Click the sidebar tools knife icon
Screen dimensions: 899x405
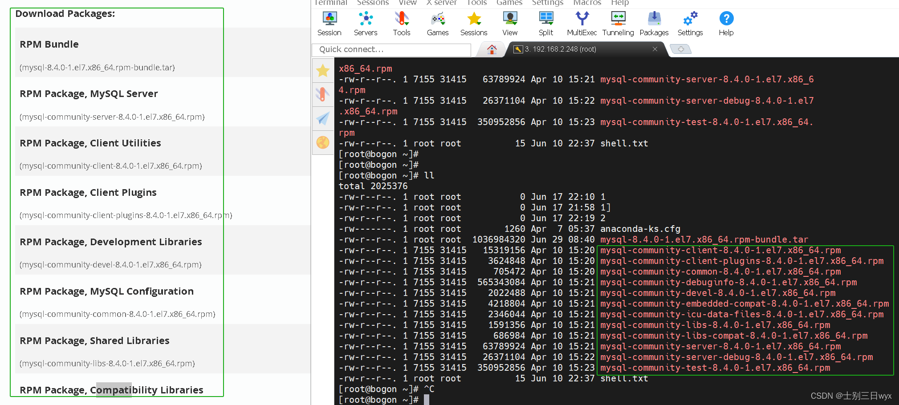pyautogui.click(x=323, y=94)
